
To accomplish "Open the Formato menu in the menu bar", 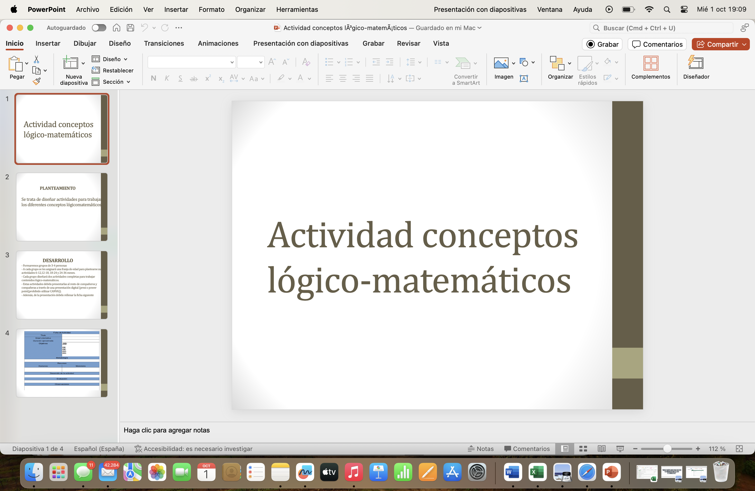I will point(211,10).
